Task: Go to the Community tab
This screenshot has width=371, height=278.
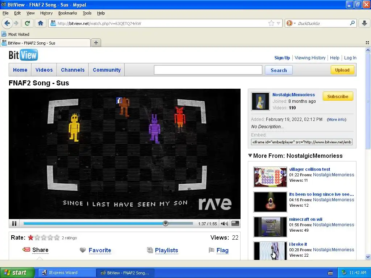Action: (x=107, y=70)
